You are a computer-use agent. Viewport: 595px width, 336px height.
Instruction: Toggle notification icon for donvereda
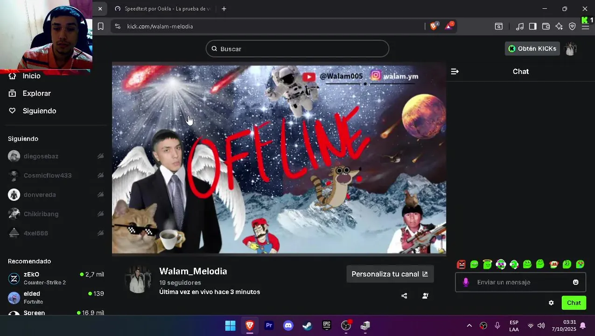click(100, 195)
